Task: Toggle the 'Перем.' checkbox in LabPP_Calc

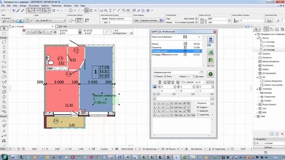Action: tap(155, 76)
